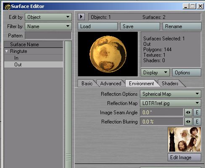Switch to the Shaders tab
The image size is (205, 168).
tap(170, 84)
